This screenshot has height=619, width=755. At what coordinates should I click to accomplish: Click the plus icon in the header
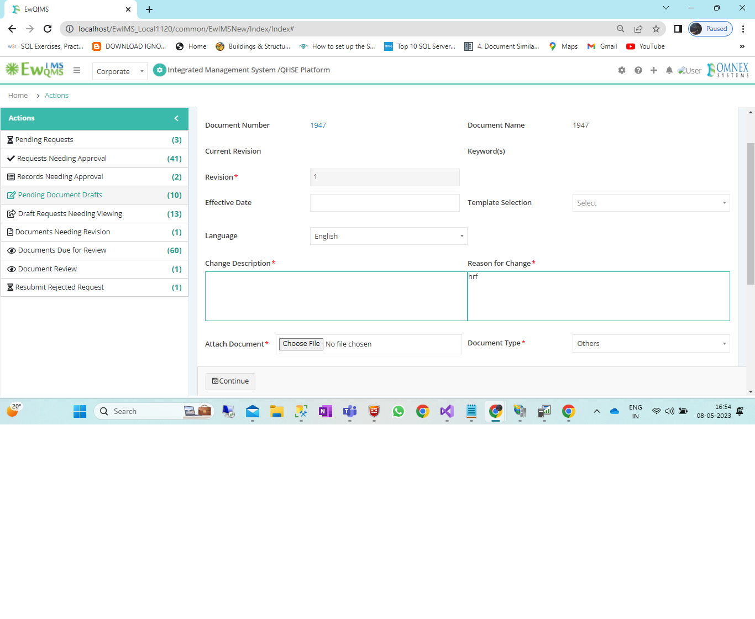pyautogui.click(x=654, y=70)
